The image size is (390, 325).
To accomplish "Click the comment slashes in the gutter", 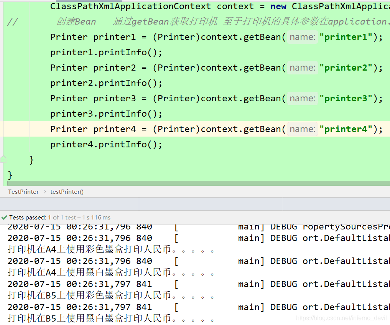I will 12,22.
